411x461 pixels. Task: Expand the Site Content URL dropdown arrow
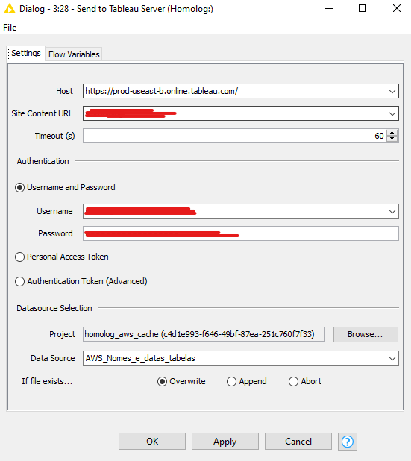pyautogui.click(x=392, y=114)
